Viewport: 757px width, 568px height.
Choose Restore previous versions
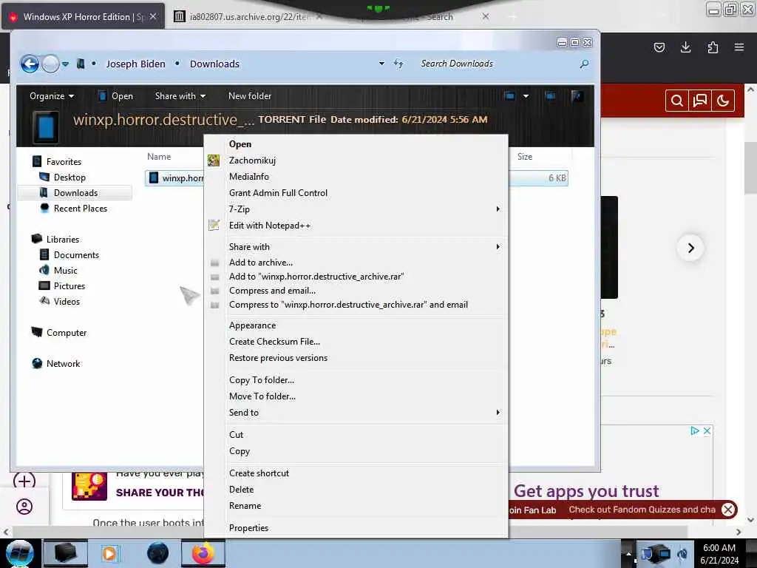(x=356, y=358)
